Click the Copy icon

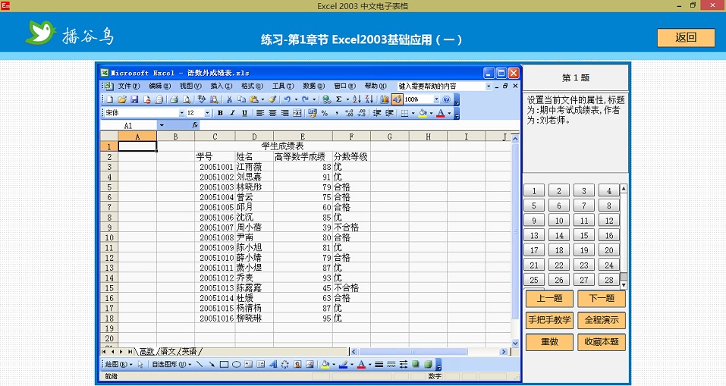click(241, 99)
